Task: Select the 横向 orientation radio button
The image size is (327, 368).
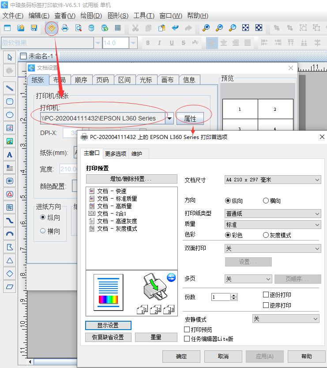Action: (266, 201)
